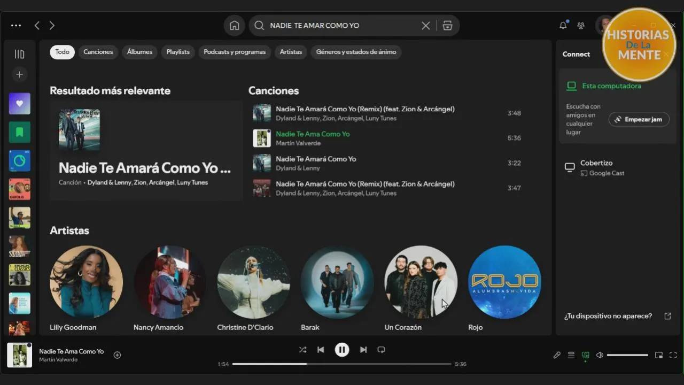Open the blue circle playlist in sidebar

point(19,160)
